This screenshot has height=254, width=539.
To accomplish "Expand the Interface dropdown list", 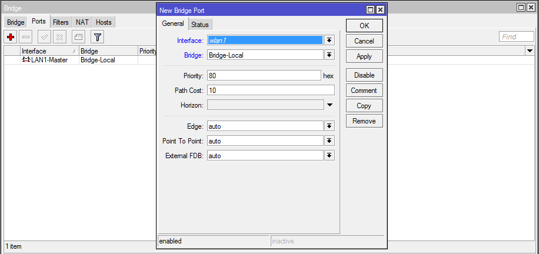I will [x=330, y=40].
